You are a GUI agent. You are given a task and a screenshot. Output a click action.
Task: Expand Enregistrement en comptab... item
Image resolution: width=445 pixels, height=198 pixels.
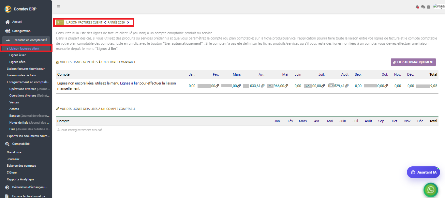(28, 82)
